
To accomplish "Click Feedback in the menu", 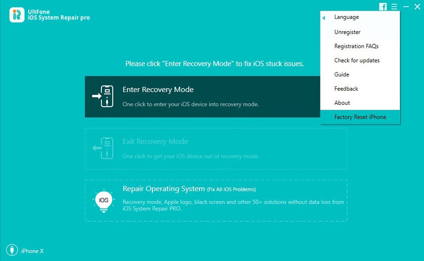I will [x=346, y=89].
